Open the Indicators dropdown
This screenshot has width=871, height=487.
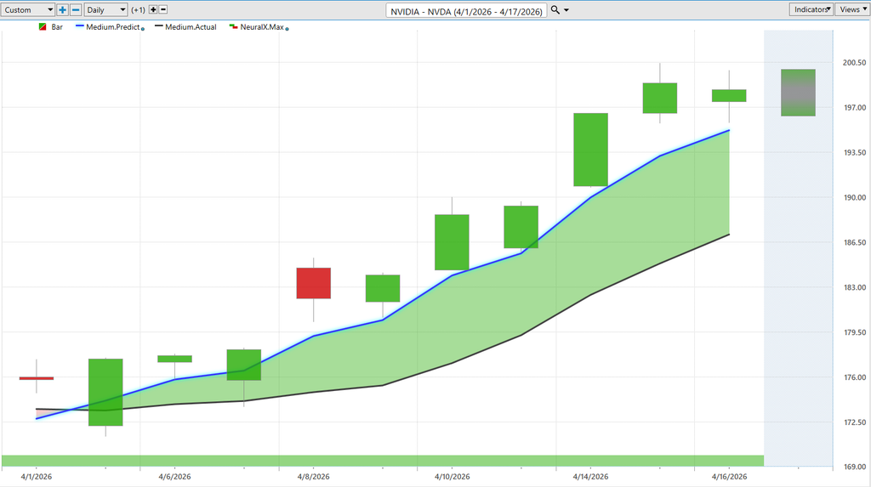coord(811,9)
